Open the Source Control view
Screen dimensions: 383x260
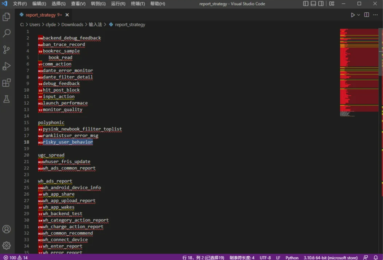coord(7,50)
